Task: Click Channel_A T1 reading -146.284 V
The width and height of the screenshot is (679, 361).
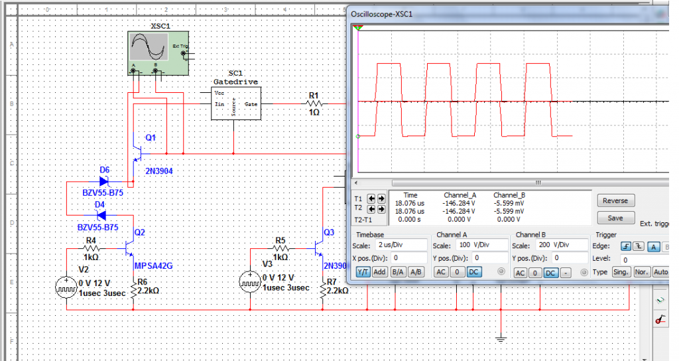Action: tap(459, 203)
